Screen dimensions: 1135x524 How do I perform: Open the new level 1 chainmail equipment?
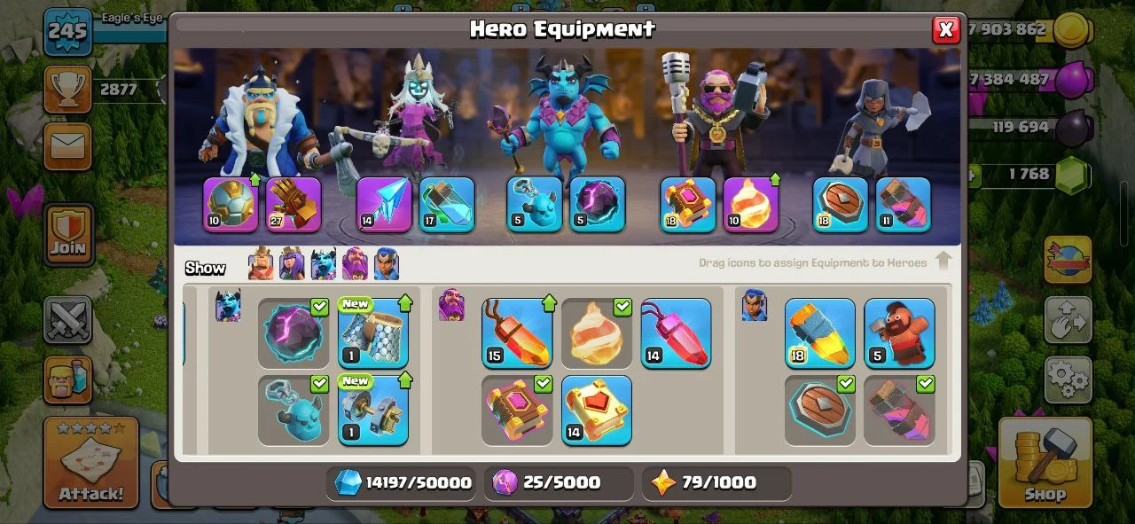(373, 333)
